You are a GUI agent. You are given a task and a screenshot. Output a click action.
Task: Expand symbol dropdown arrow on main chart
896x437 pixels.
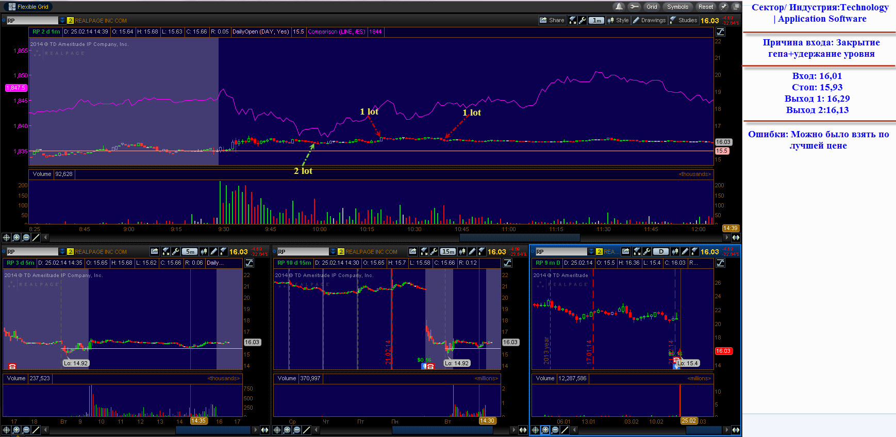click(x=62, y=21)
